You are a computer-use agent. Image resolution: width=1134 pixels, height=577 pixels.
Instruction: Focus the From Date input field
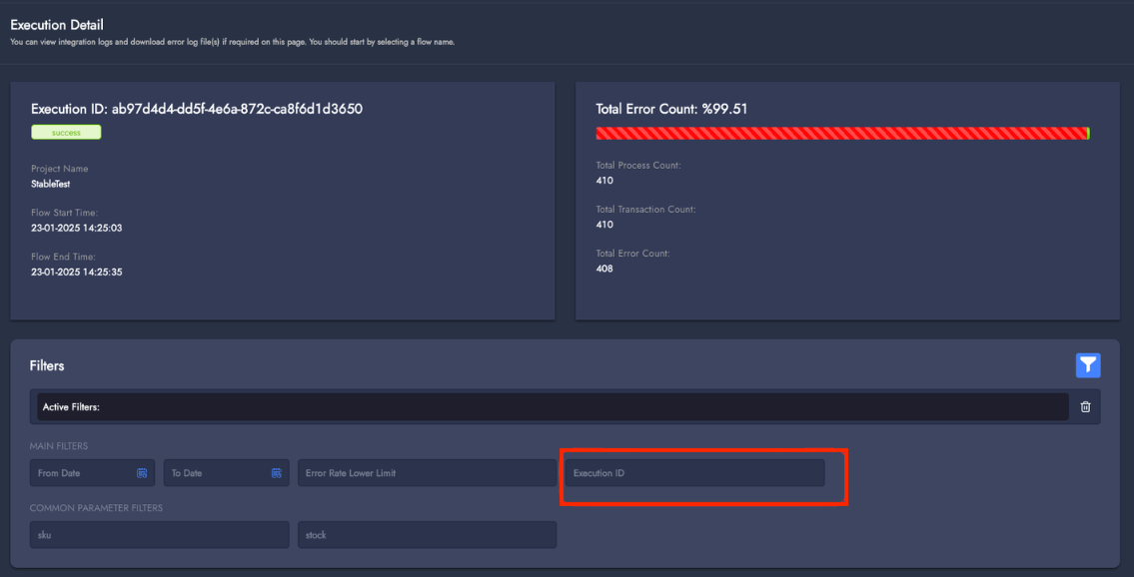point(80,473)
